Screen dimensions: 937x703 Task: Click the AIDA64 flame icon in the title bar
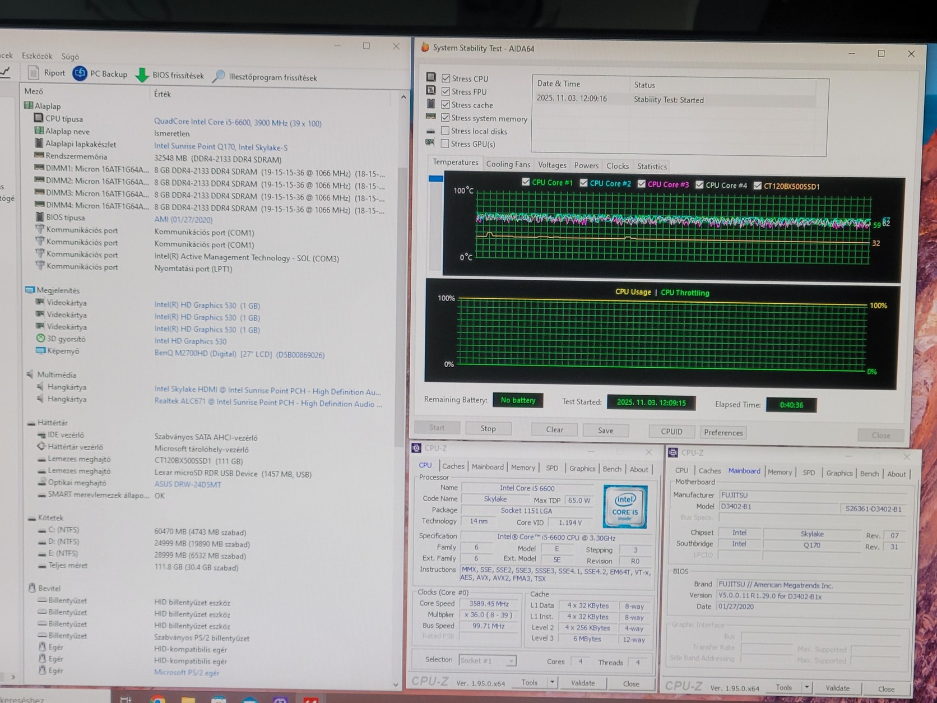click(x=425, y=48)
